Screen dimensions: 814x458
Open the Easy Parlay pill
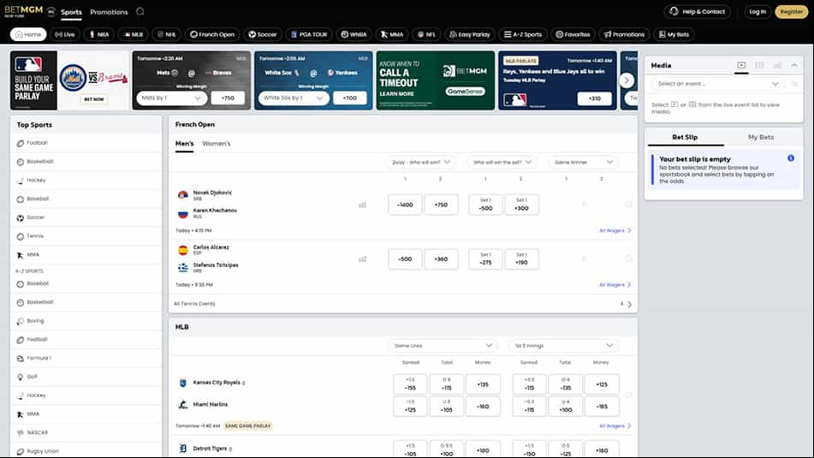[x=470, y=34]
